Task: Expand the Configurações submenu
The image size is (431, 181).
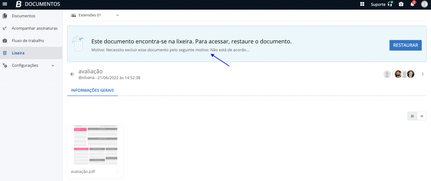Action: tap(53, 65)
